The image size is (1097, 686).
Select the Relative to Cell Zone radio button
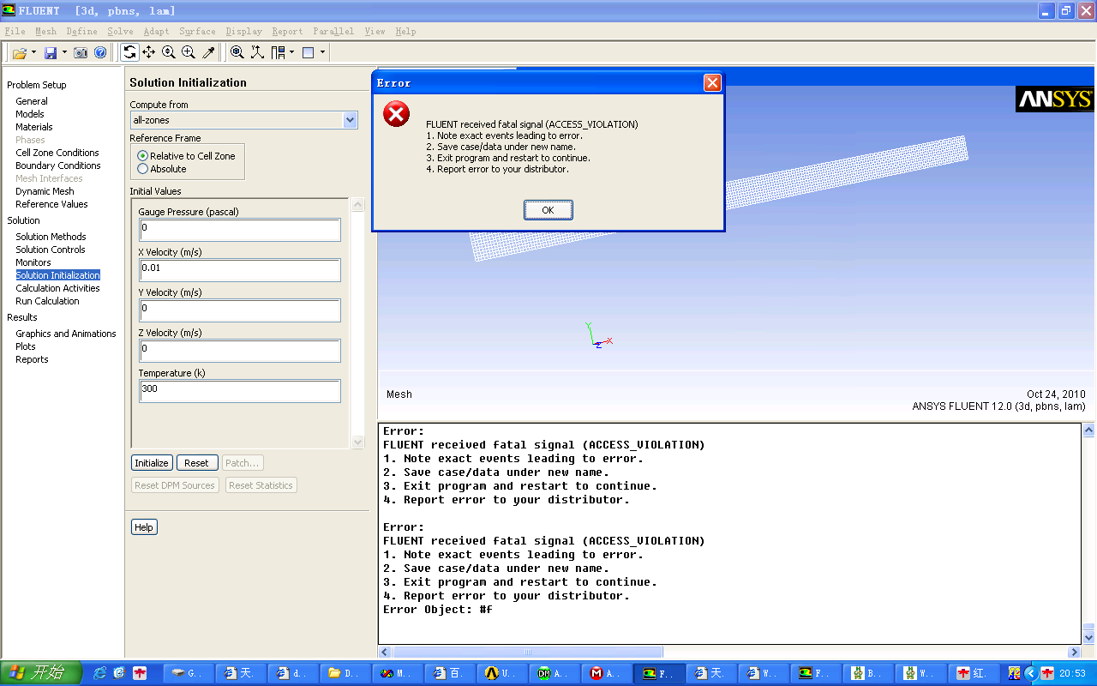142,155
